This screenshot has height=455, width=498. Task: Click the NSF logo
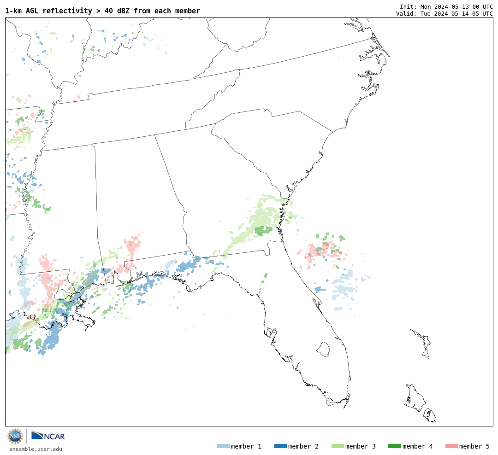(15, 436)
